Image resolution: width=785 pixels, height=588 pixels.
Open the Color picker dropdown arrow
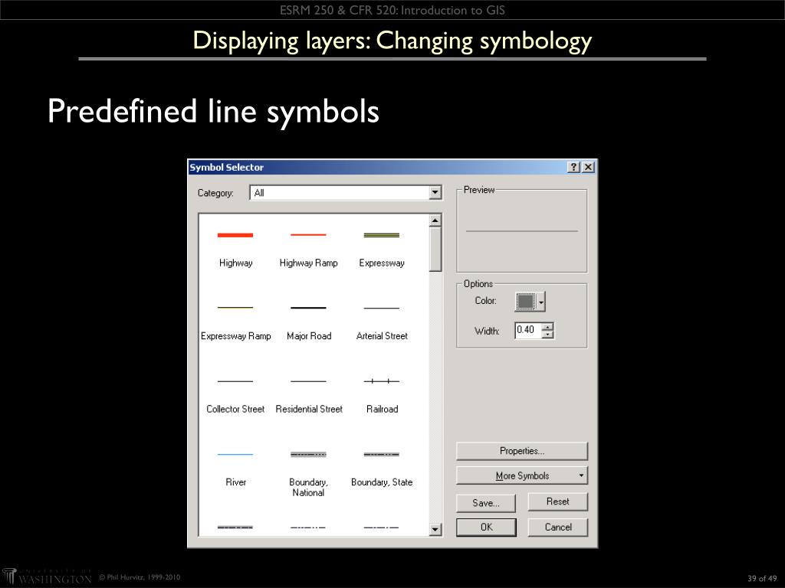(x=540, y=302)
